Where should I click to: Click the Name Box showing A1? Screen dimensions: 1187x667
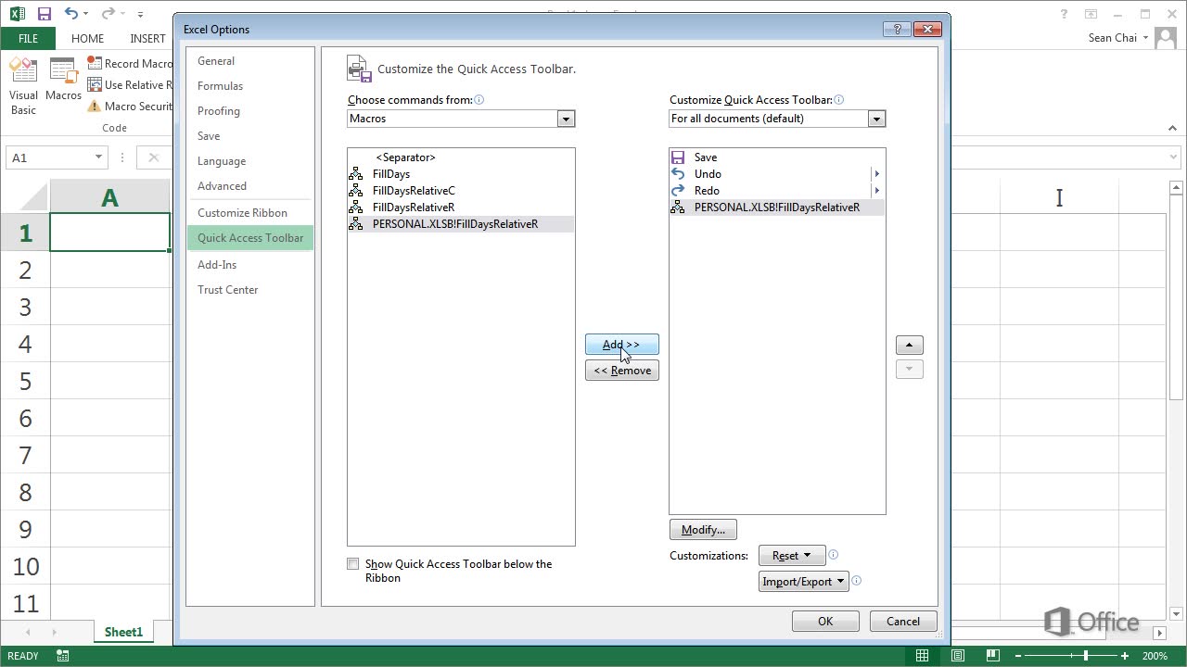click(57, 157)
